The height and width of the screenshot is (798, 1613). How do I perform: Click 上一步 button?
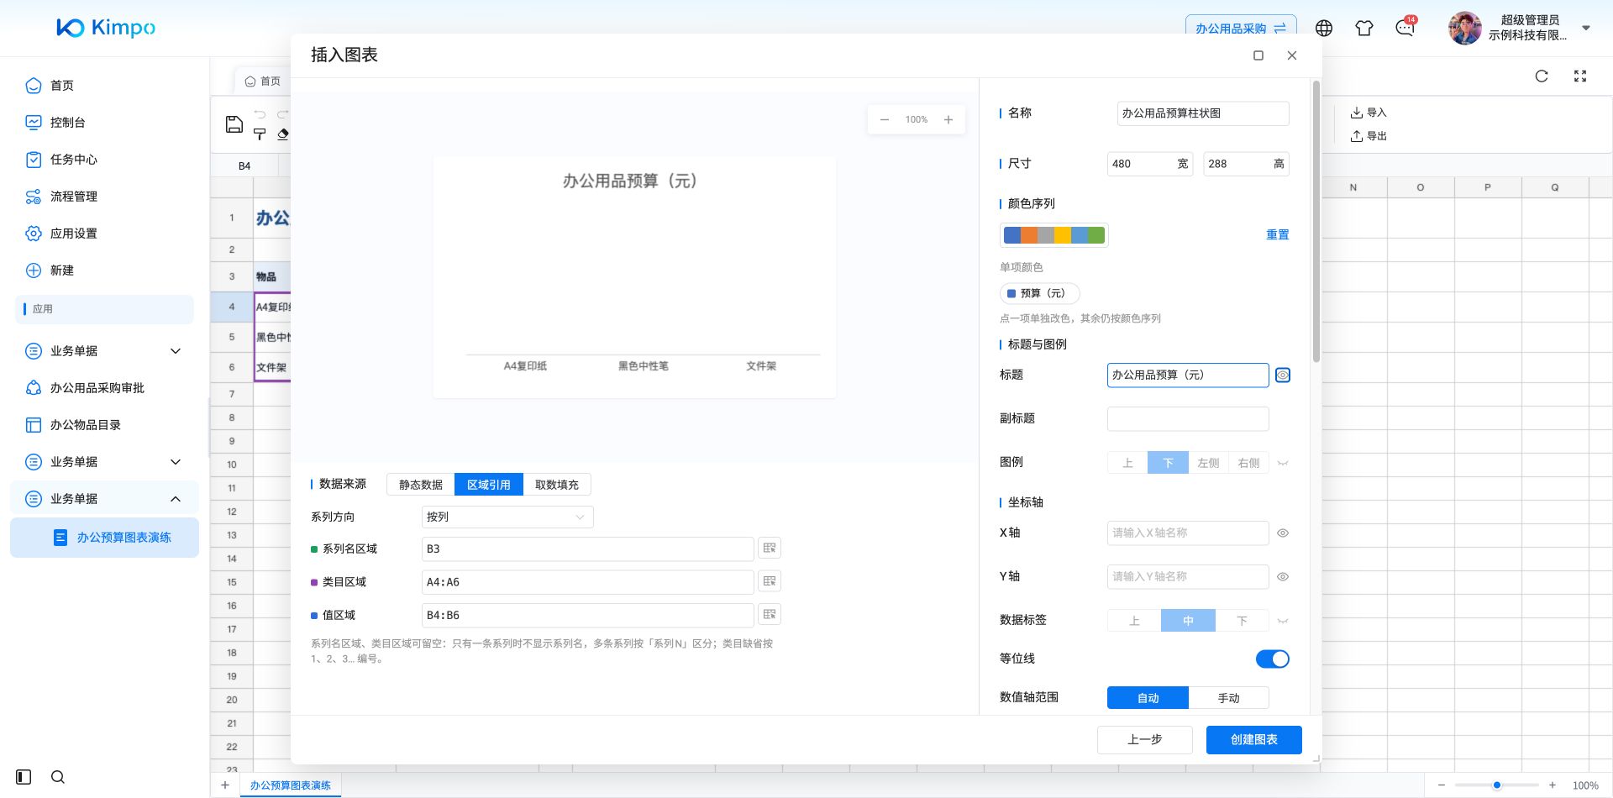[x=1145, y=740]
